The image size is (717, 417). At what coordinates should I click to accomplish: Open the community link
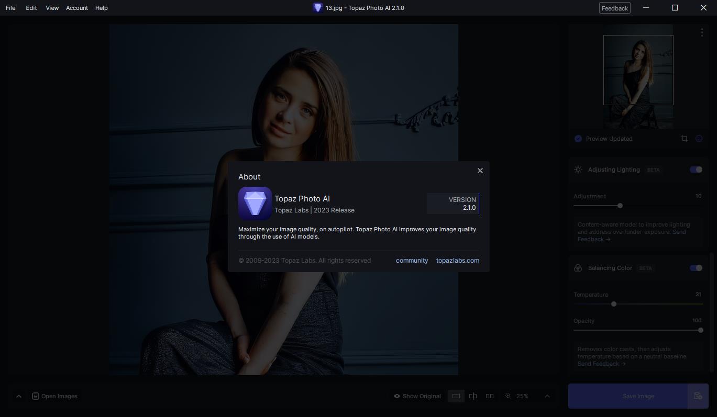412,261
